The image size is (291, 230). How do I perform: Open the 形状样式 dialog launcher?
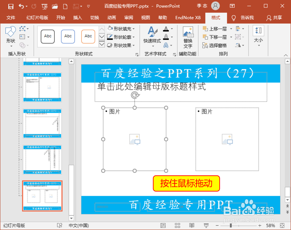pos(137,55)
